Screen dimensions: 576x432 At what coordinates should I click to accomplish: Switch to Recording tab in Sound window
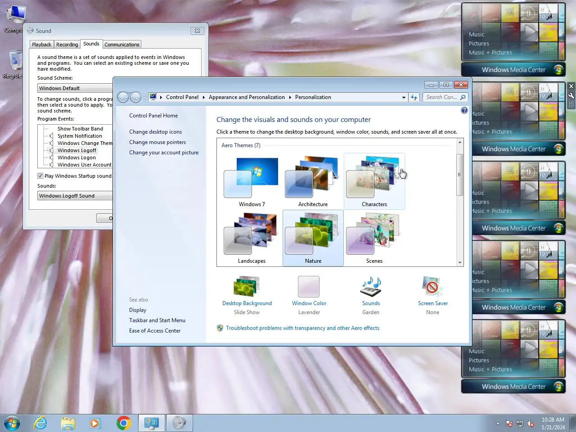click(x=67, y=45)
